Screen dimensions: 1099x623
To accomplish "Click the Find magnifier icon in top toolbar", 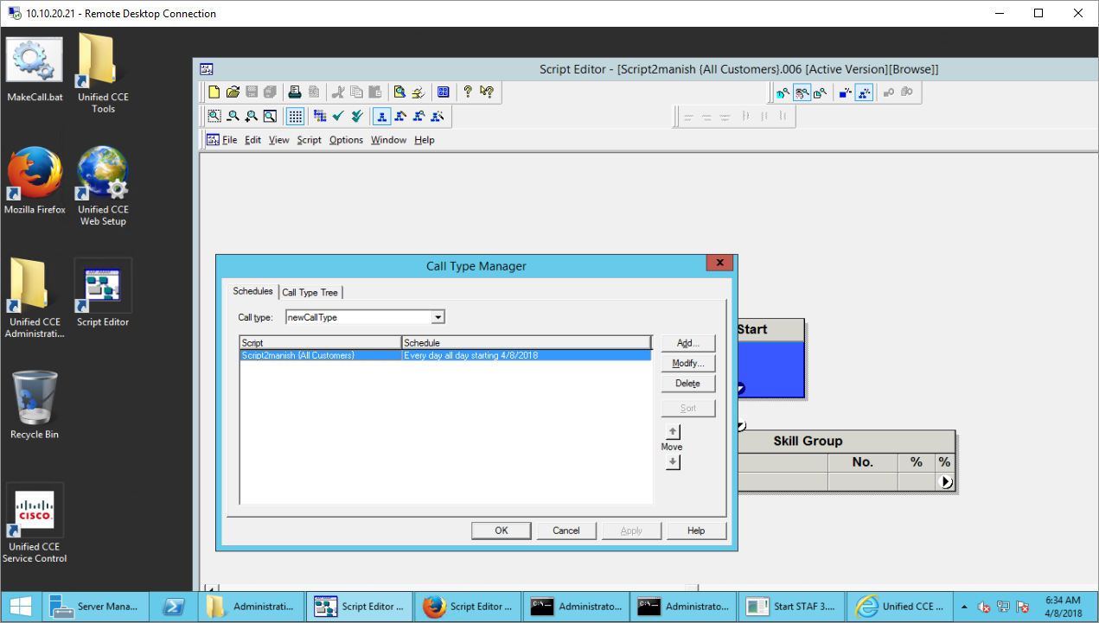I will pos(399,92).
